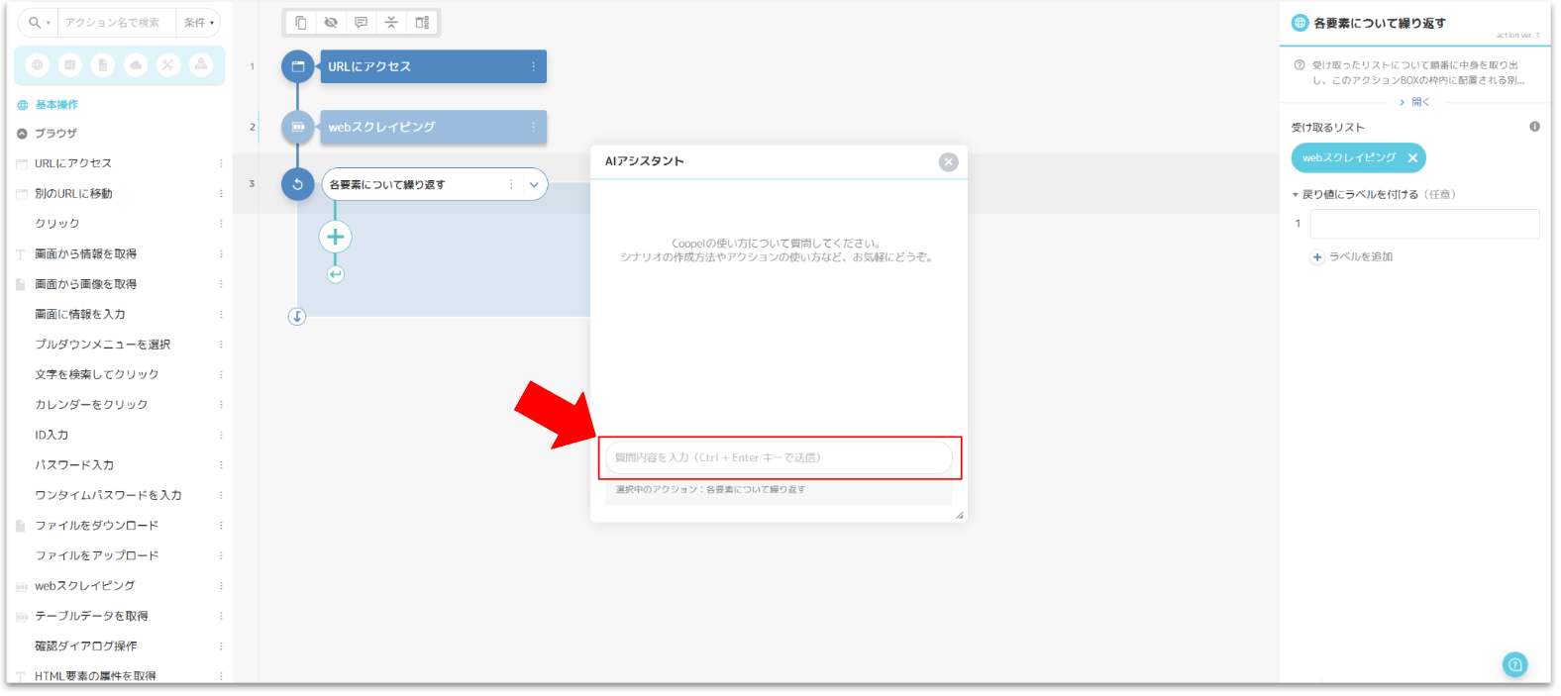Image resolution: width=1561 pixels, height=696 pixels.
Task: Close the AIアシスタント dialog
Action: click(x=948, y=161)
